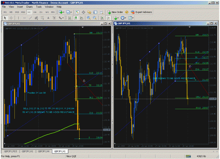Open the File menu
Screen dimensions: 220x159
tap(4, 7)
